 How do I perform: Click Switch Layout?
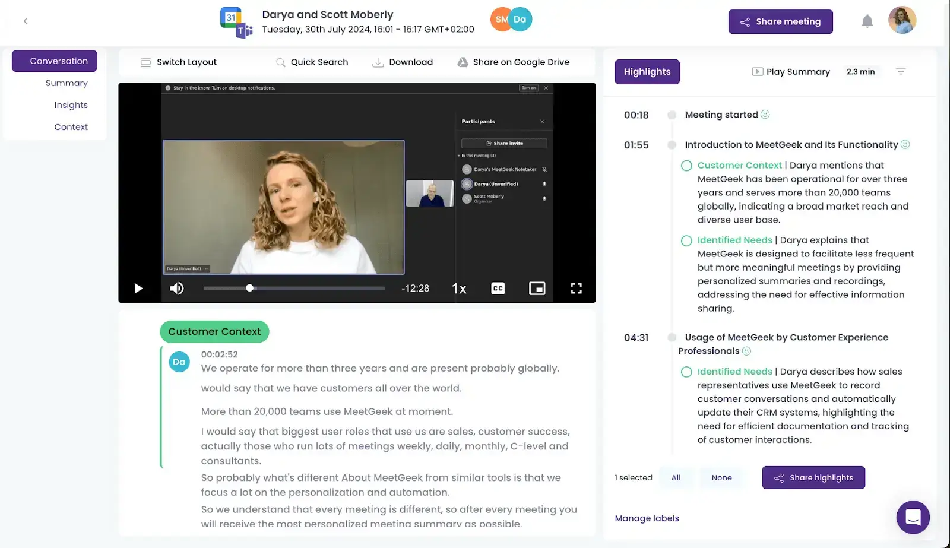(x=179, y=62)
